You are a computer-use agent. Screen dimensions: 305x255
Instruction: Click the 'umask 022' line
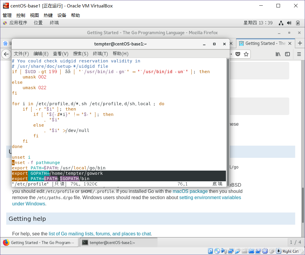coord(34,88)
